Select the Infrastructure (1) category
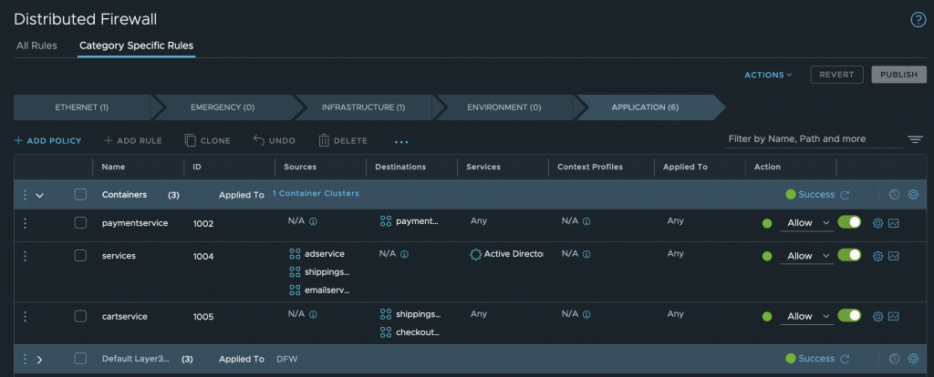 [363, 107]
